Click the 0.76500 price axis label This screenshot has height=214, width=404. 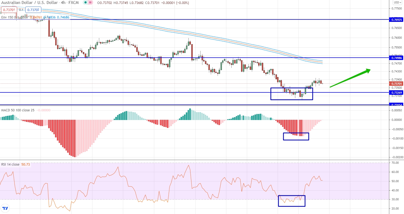[x=397, y=28]
